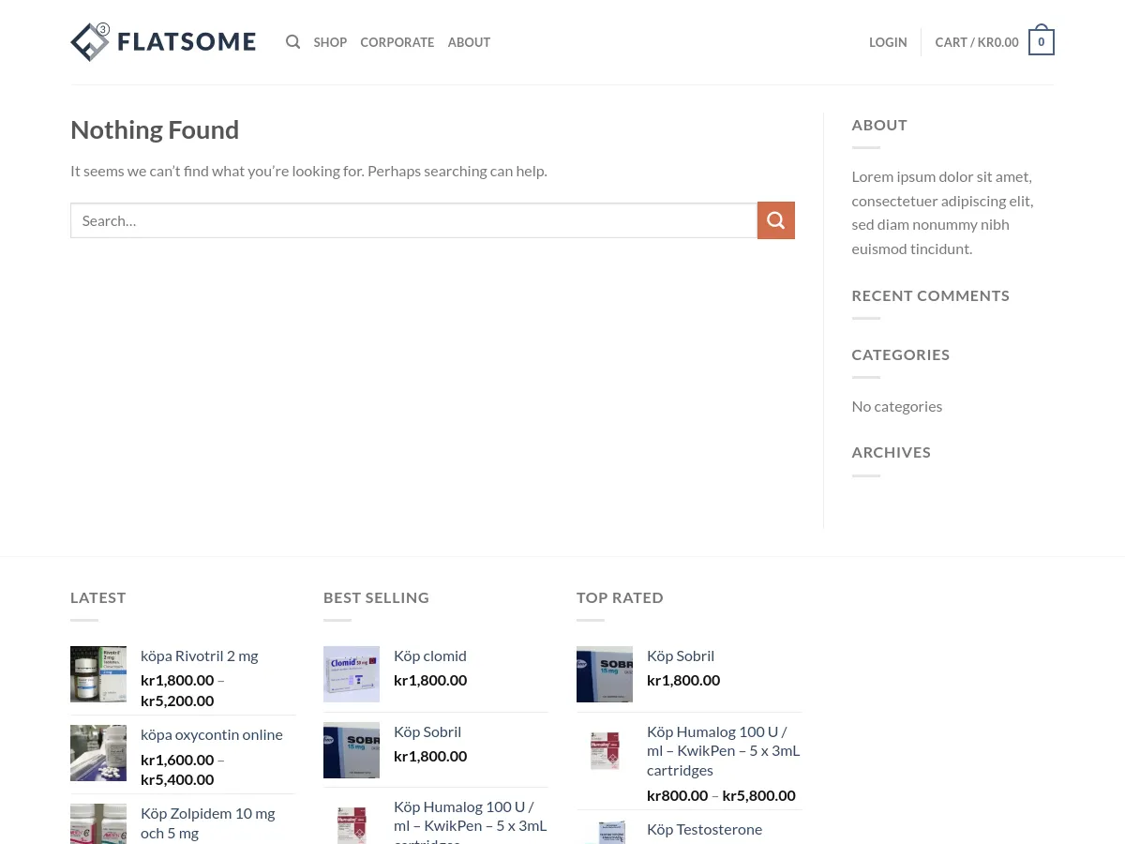The image size is (1125, 844).
Task: Open the Corporate menu item
Action: point(397,42)
